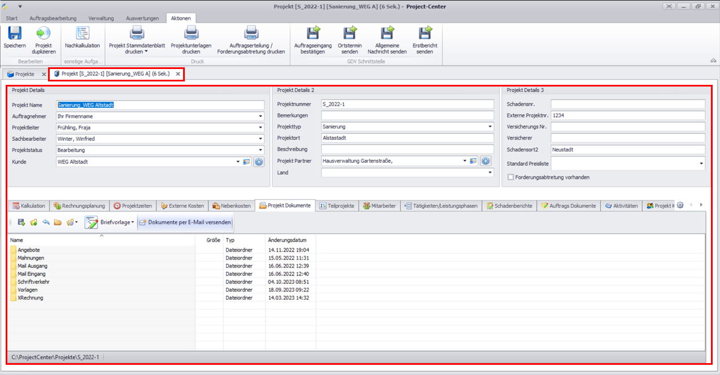
Task: Click Auftragseingang bestätigen icon
Action: coord(313,34)
